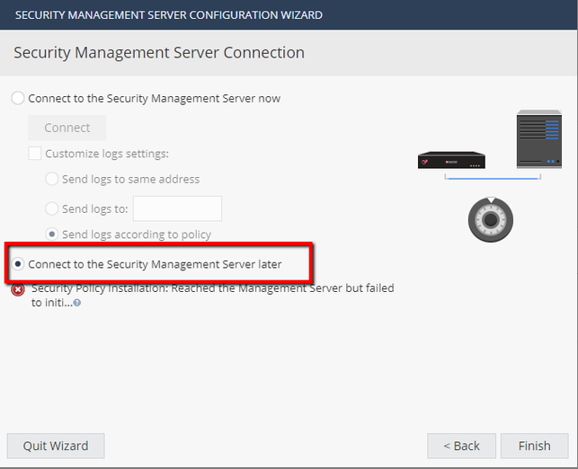Viewport: 578px width, 469px height.
Task: Click the management server tower icon
Action: click(x=538, y=139)
